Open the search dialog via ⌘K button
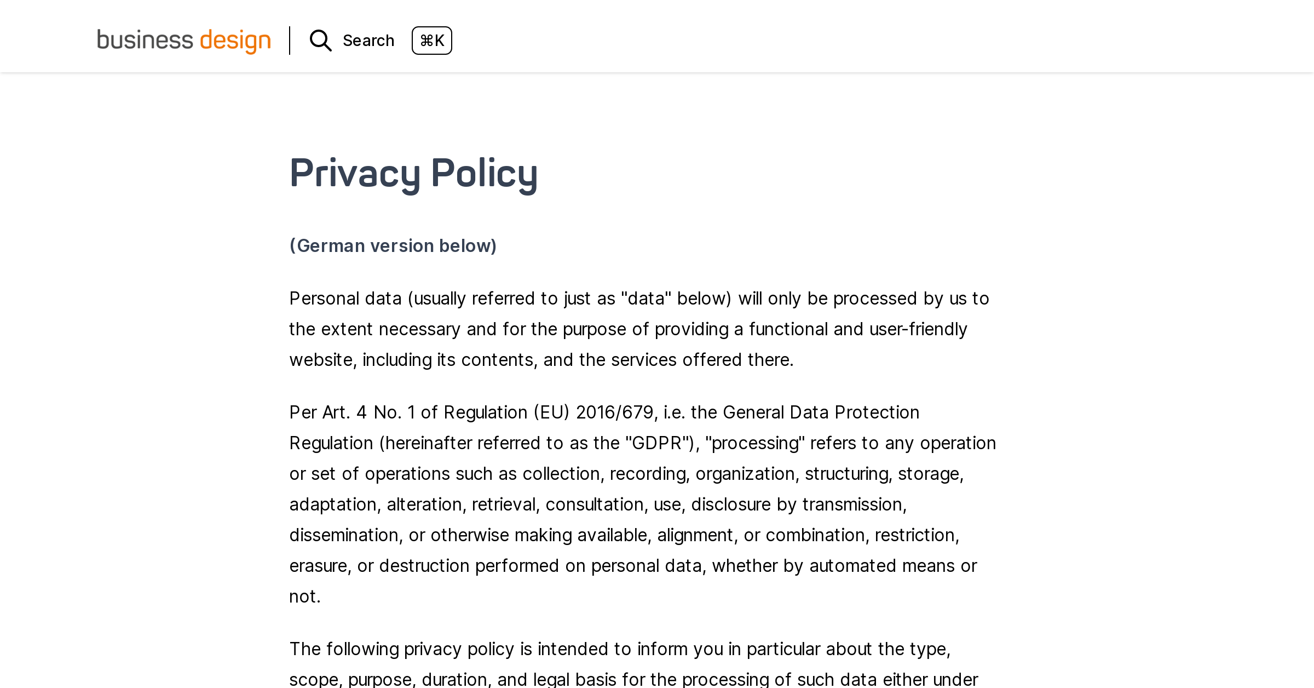The width and height of the screenshot is (1314, 688). click(431, 41)
